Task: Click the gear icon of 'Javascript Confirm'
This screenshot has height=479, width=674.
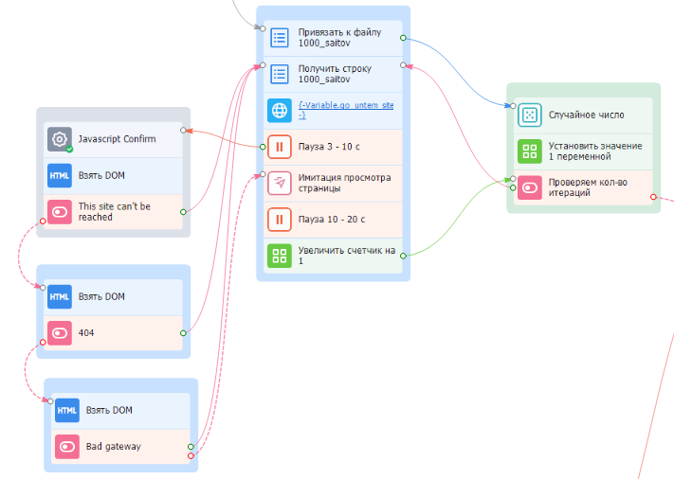Action: pyautogui.click(x=60, y=139)
